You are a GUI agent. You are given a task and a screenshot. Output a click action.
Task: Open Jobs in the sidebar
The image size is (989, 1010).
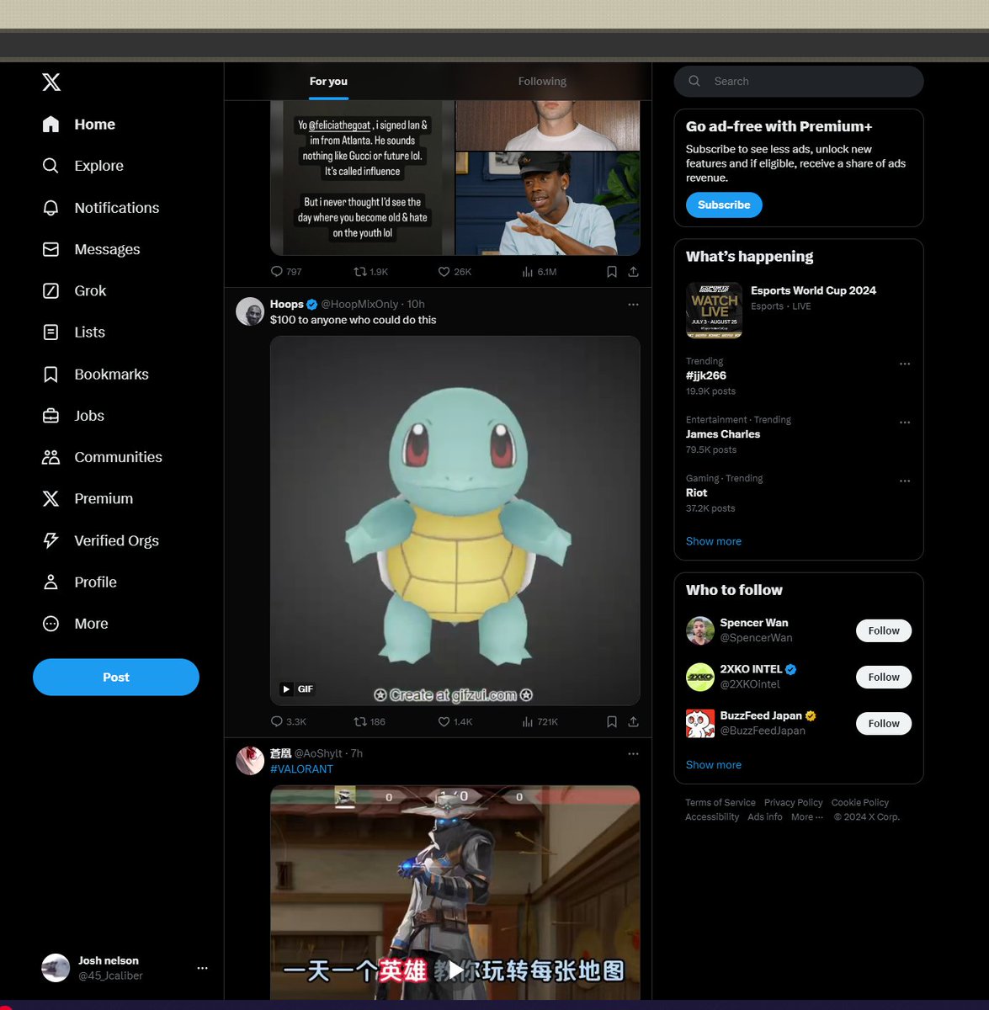[73, 416]
